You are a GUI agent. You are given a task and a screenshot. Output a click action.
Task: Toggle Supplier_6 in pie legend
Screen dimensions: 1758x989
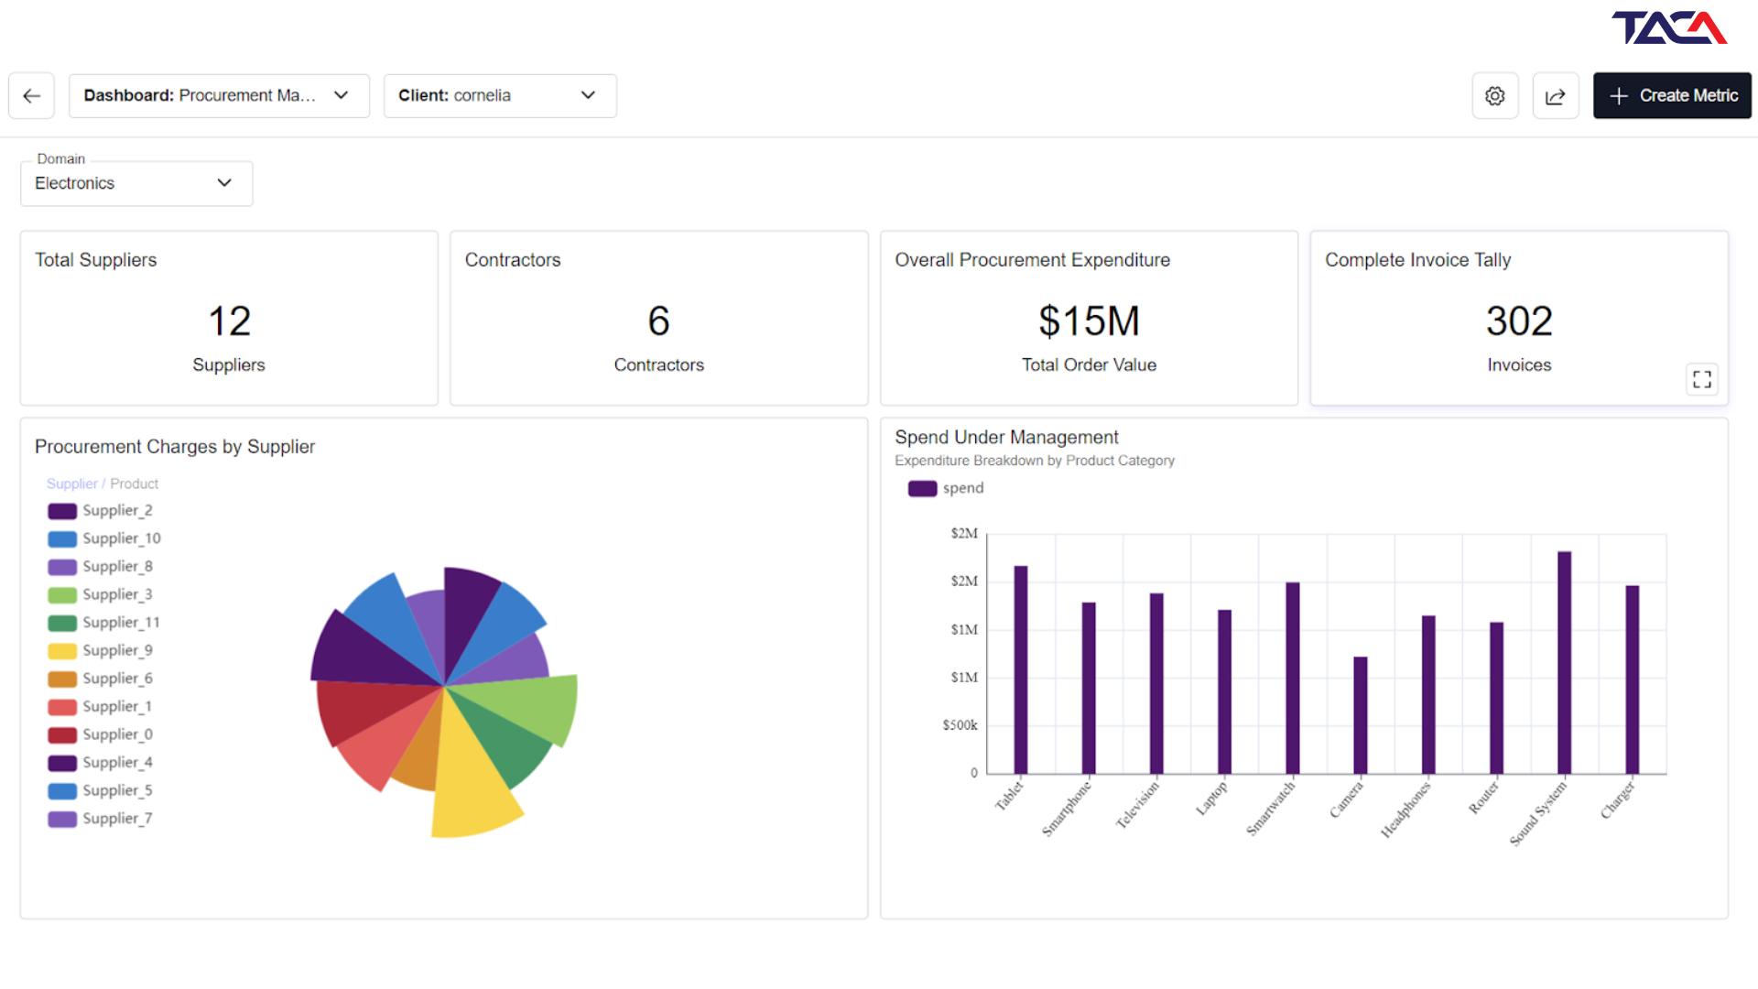(101, 679)
